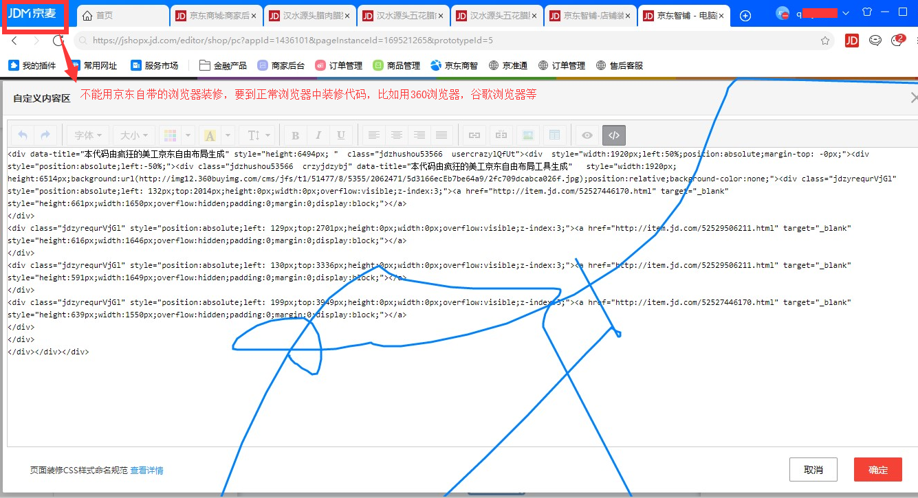Open the account name dropdown chevron
This screenshot has height=498, width=918.
(845, 13)
